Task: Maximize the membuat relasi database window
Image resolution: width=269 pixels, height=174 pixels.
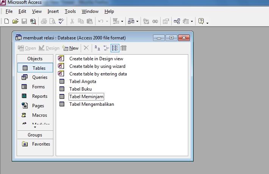Action: [x=171, y=38]
